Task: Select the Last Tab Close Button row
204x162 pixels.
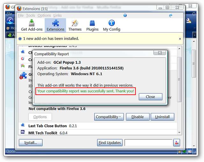Action: [x=98, y=126]
